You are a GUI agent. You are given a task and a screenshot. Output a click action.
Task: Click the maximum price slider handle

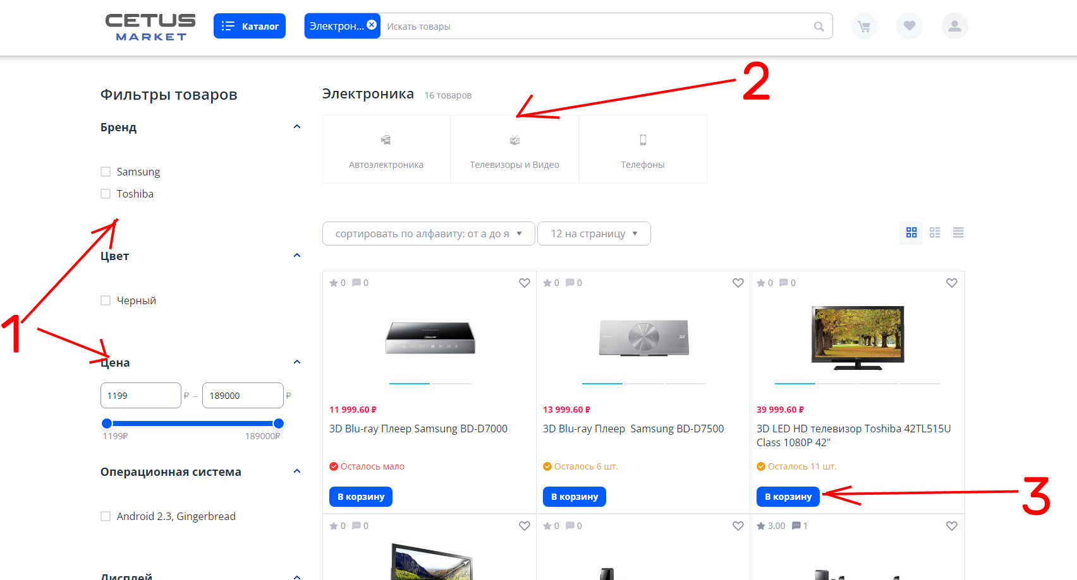[x=279, y=423]
